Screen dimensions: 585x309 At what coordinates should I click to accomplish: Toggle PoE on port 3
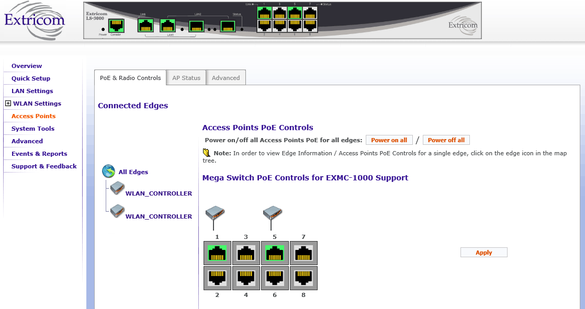pos(246,253)
